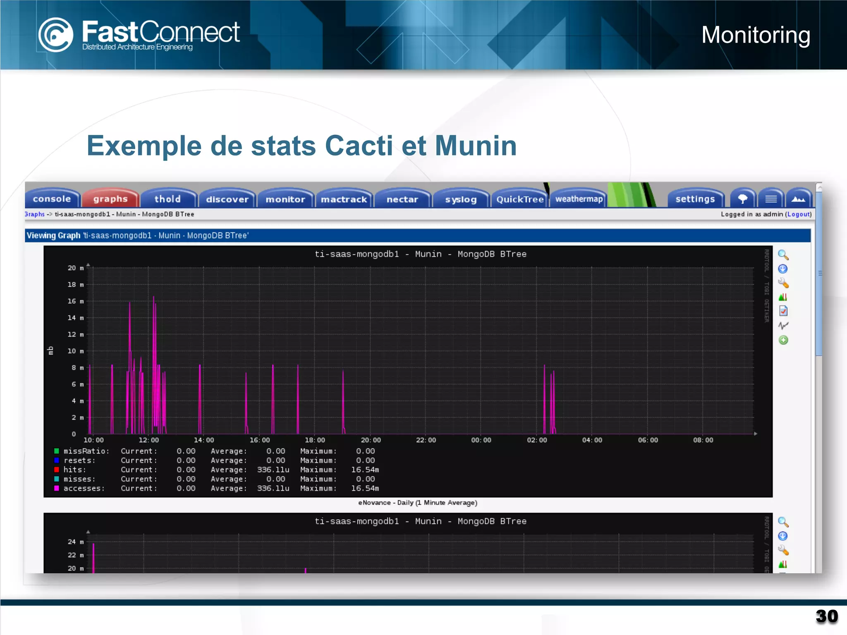Image resolution: width=847 pixels, height=635 pixels.
Task: Click the teal misses legend swatch
Action: [57, 479]
